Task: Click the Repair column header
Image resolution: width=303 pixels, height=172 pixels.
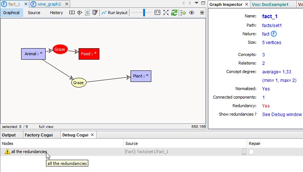Action: click(x=275, y=143)
